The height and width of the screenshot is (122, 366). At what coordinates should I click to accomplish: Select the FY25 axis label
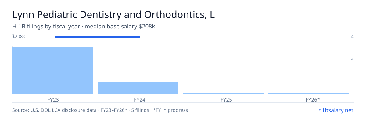click(x=226, y=100)
